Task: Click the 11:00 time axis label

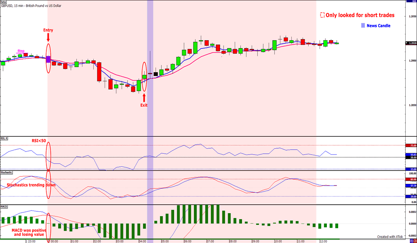Action: [301, 241]
